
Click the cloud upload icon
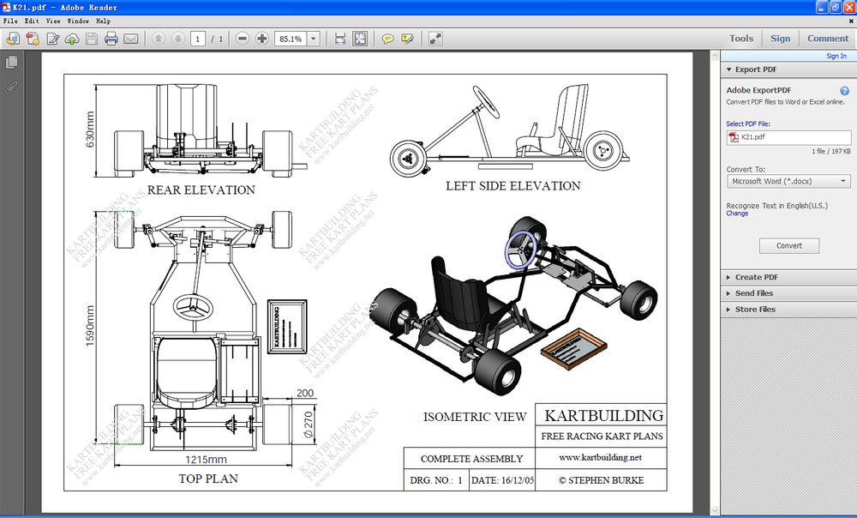[x=72, y=39]
